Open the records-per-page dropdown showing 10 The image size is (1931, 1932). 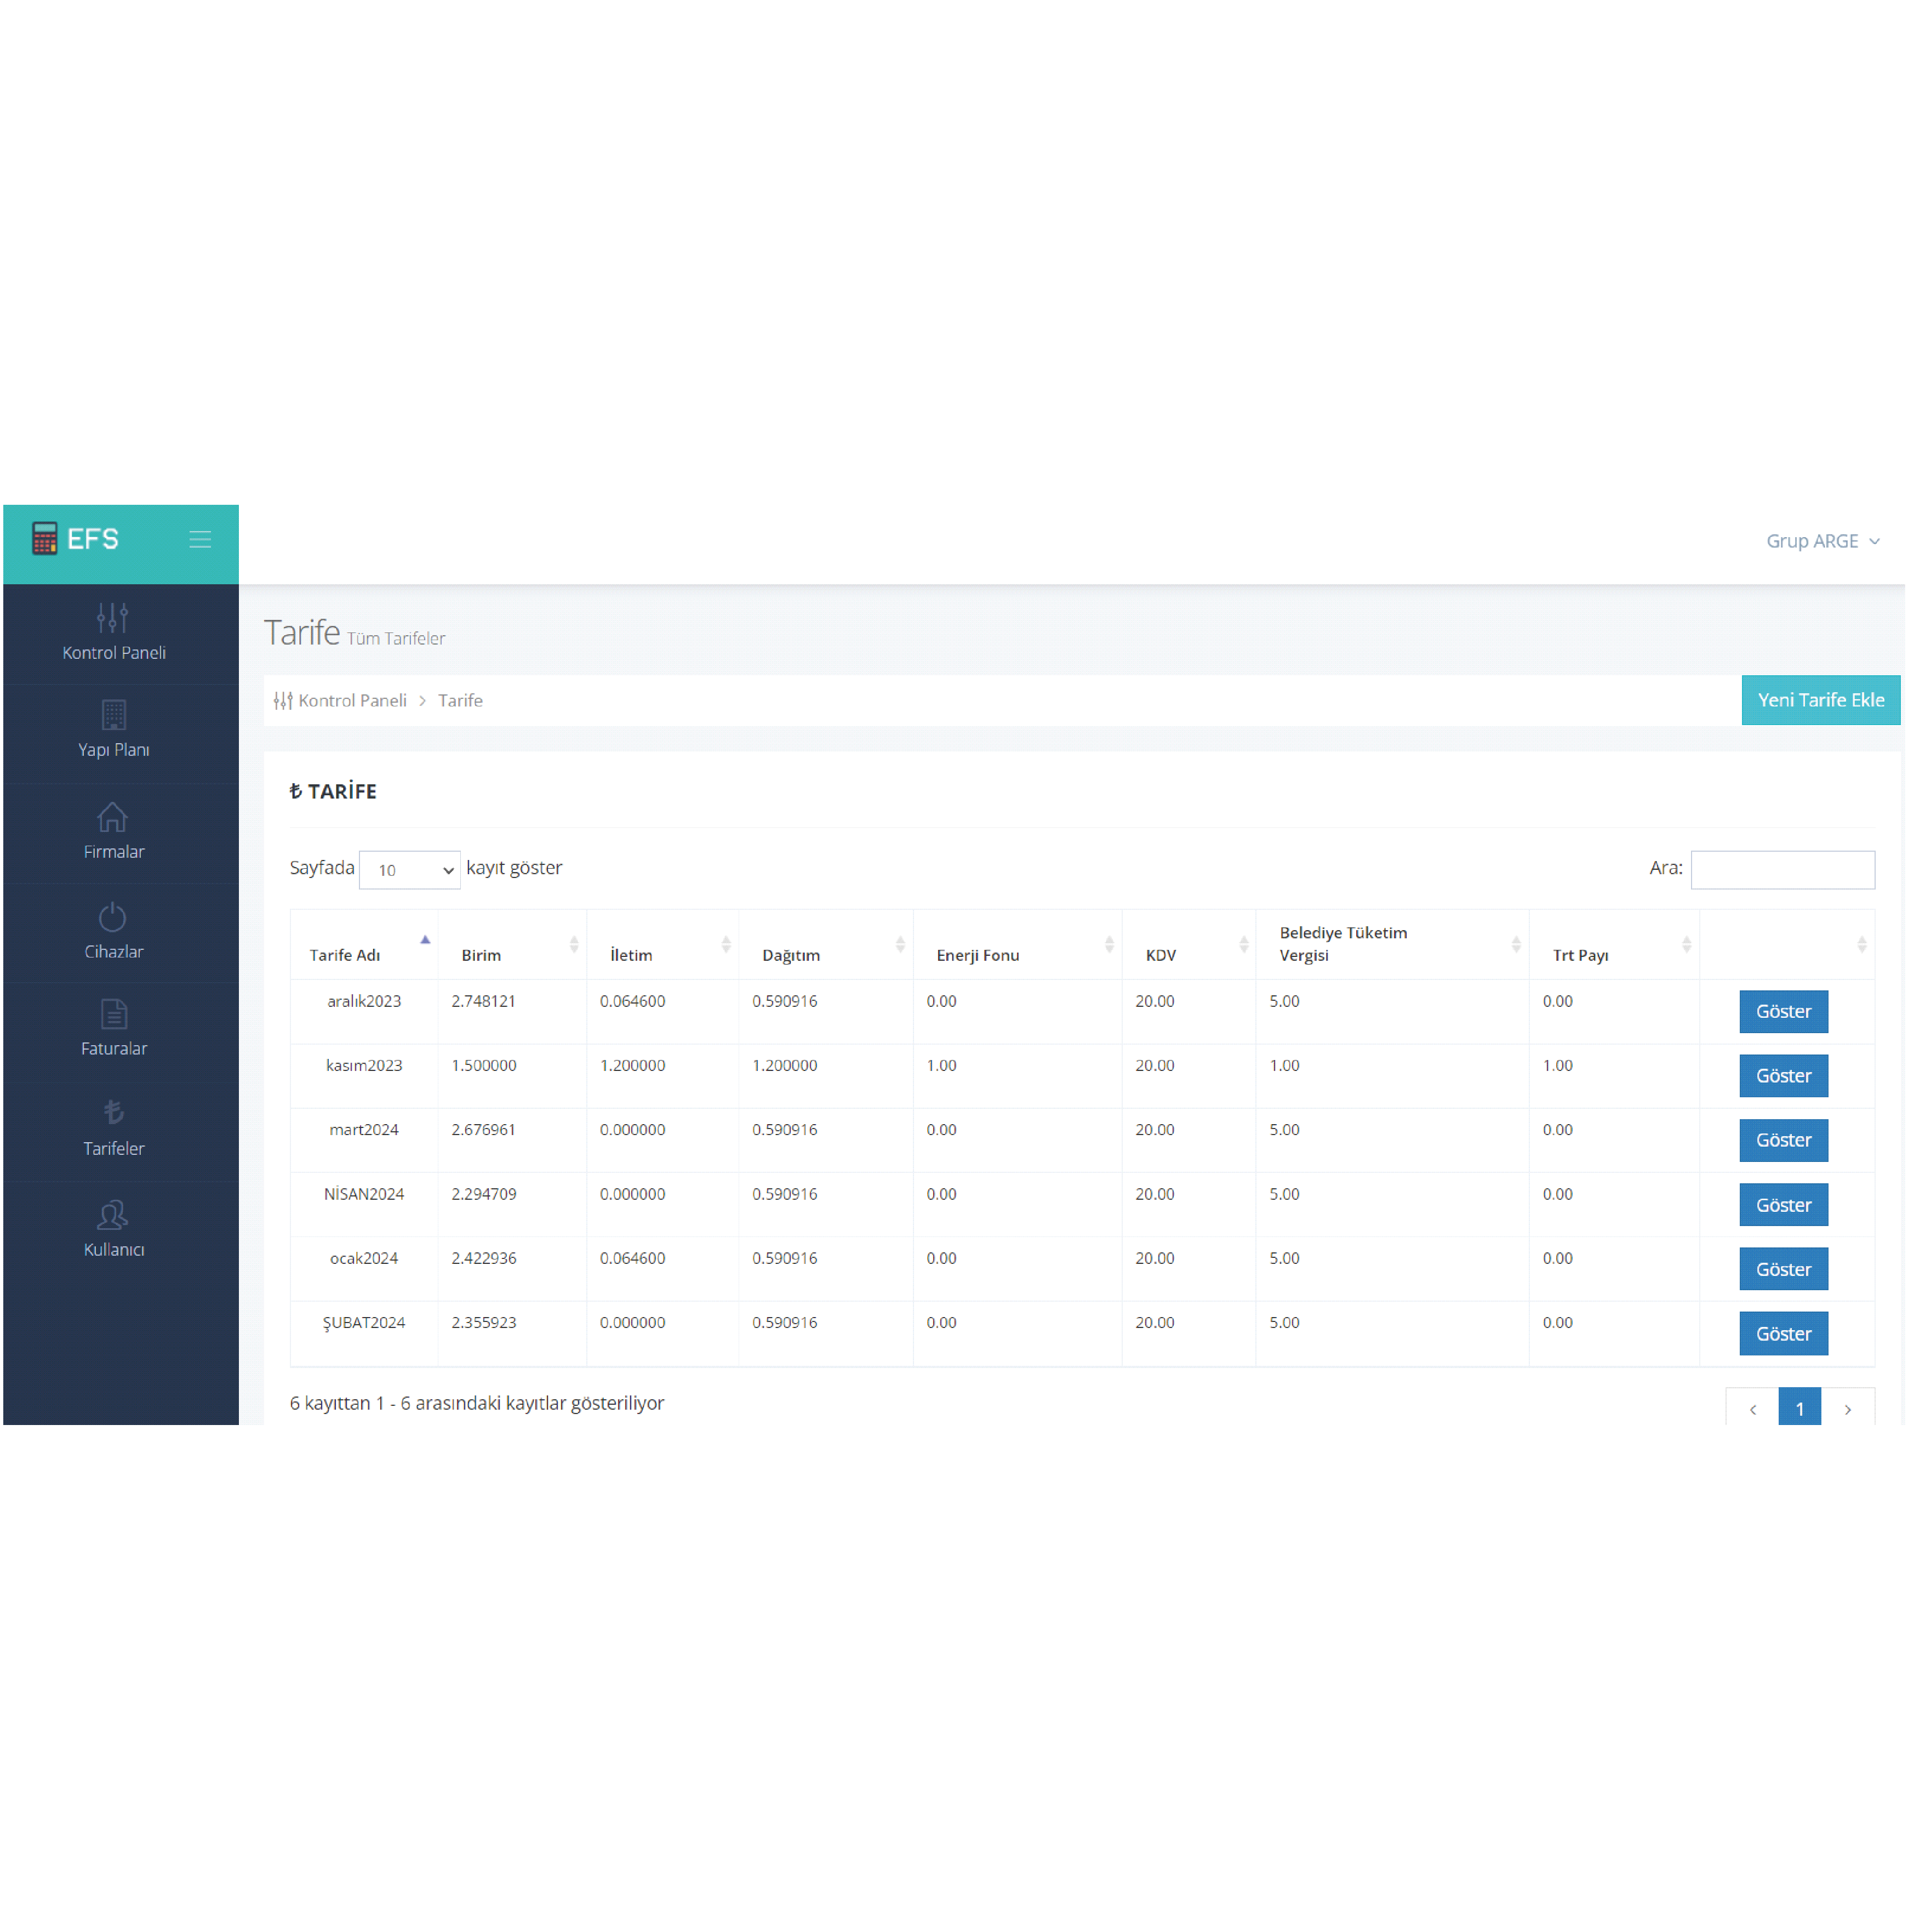pyautogui.click(x=409, y=870)
